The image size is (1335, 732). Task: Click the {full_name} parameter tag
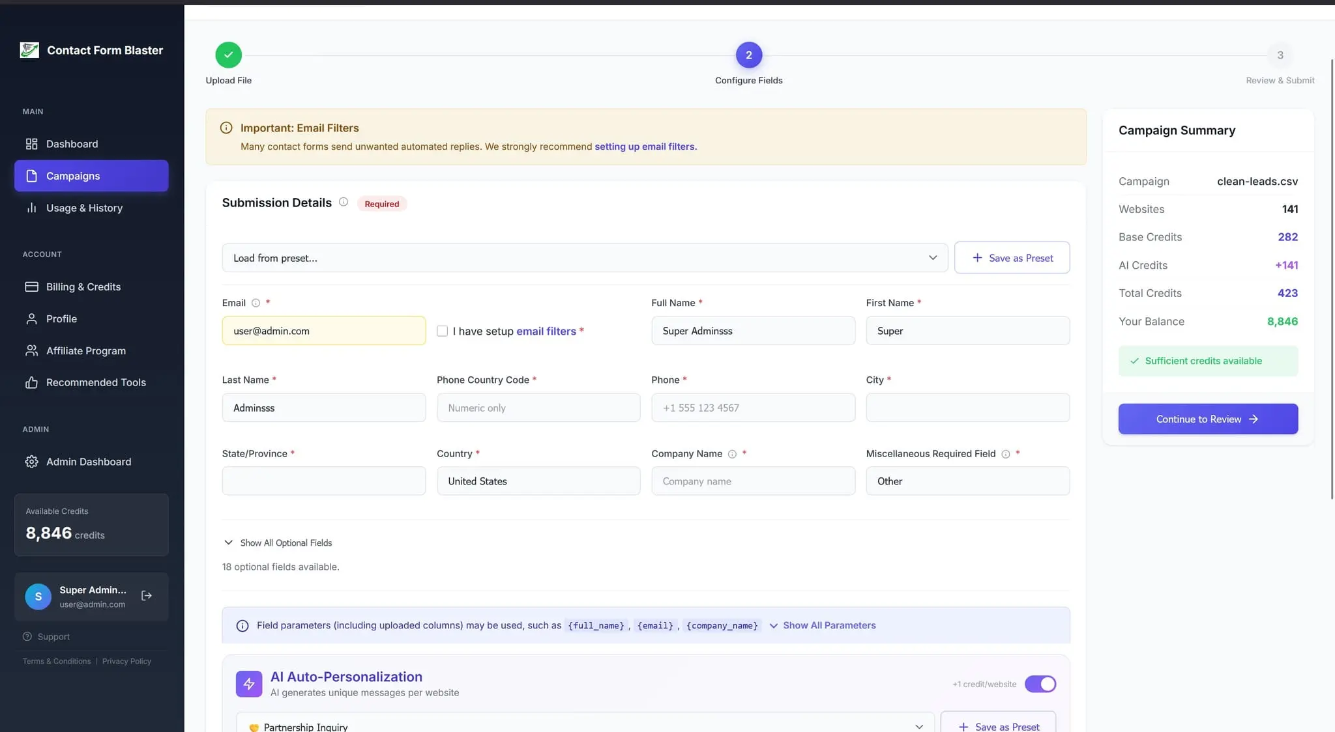click(596, 626)
